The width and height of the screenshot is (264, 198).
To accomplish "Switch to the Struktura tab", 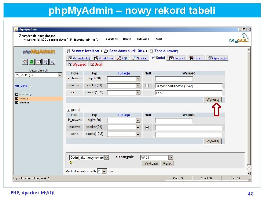I will click(x=103, y=58).
